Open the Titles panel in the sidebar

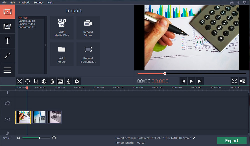coord(7,41)
